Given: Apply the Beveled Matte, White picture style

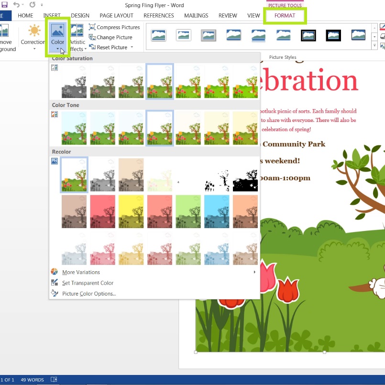Looking at the screenshot, I should pos(184,35).
